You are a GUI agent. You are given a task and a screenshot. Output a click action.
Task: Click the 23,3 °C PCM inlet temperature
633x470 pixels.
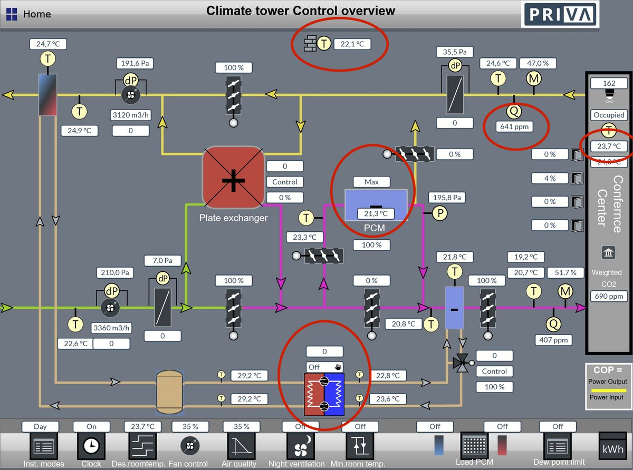pos(305,237)
